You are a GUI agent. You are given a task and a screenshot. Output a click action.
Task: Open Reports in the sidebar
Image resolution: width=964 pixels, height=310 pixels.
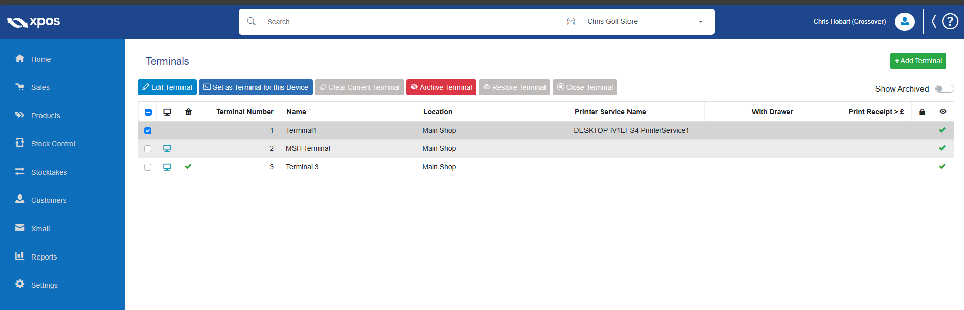(x=44, y=257)
